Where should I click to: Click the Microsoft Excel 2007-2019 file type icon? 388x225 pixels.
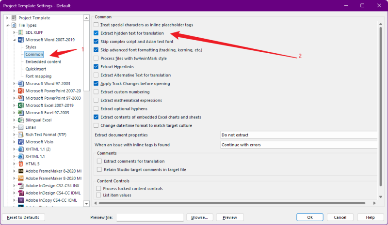coord(21,105)
